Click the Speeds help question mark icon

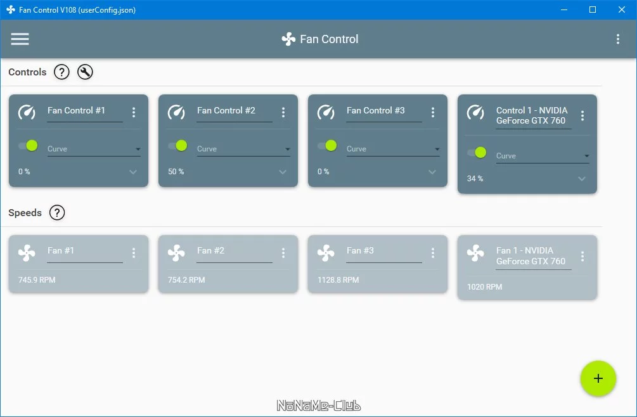pos(57,213)
